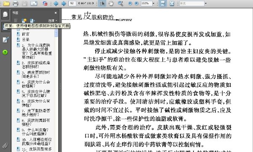253x152 pixels.
Task: Open bookmark 9 什么叫皮脂
Action: pyautogui.click(x=35, y=132)
